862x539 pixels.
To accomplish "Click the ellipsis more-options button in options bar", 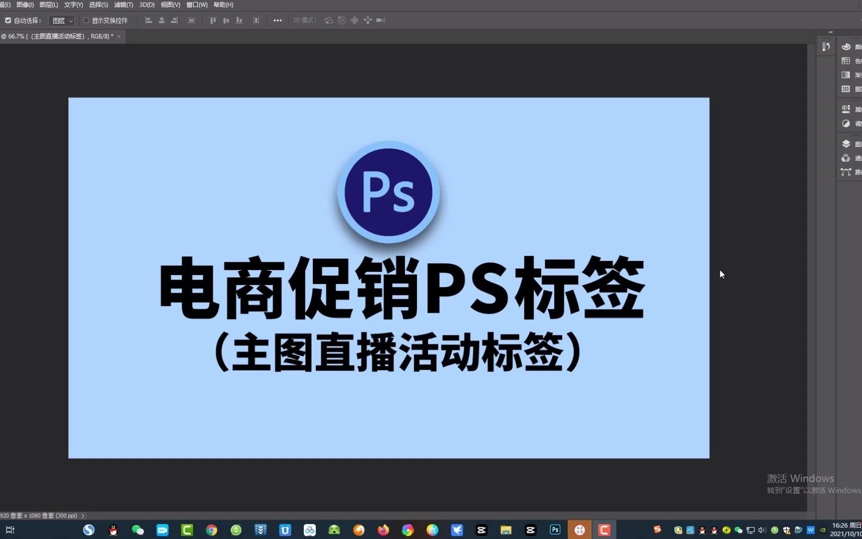I will pos(278,20).
